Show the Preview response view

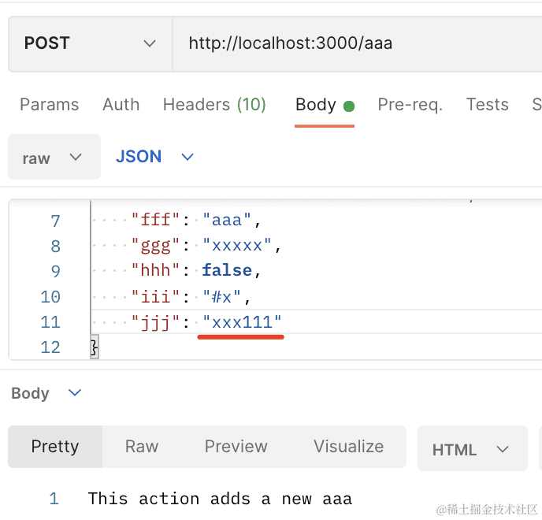click(x=236, y=447)
